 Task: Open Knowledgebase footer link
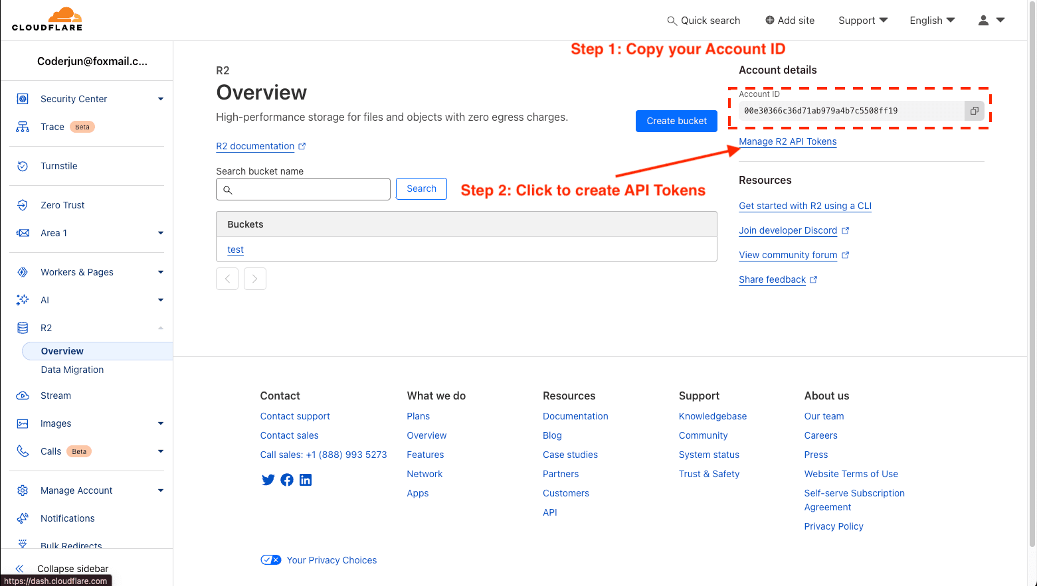713,416
